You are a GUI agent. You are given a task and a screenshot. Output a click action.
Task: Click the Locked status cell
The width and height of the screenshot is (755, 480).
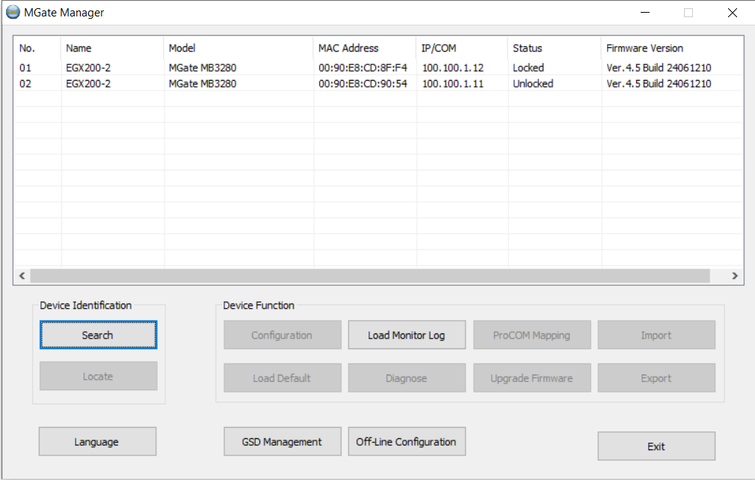(528, 67)
